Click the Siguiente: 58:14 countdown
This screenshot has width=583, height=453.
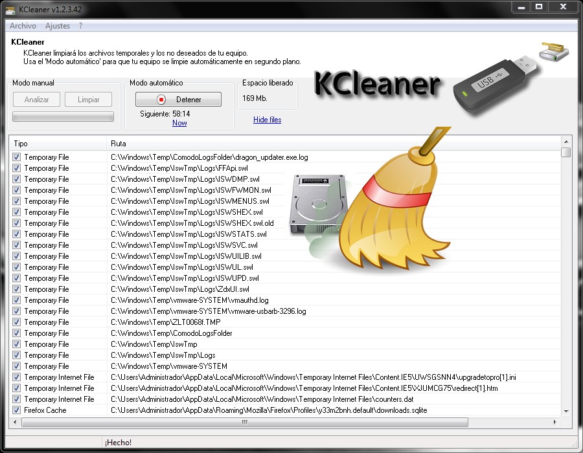[165, 114]
